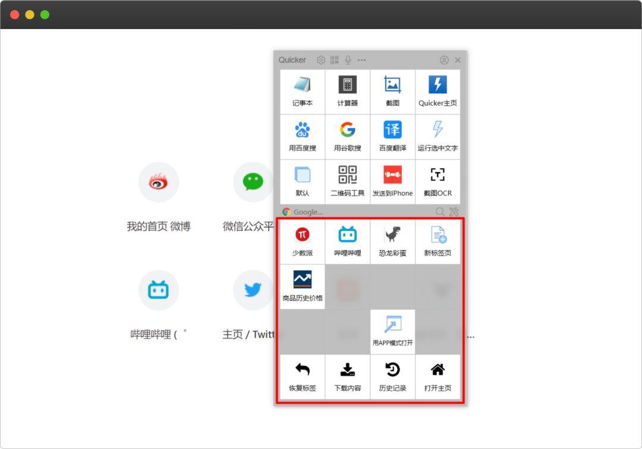Click the 用APP模式打开 action
Image resolution: width=642 pixels, height=449 pixels.
(393, 331)
